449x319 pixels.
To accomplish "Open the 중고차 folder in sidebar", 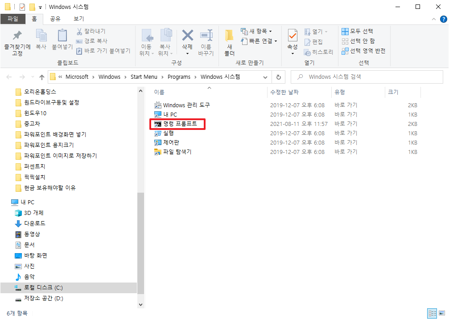I will 28,124.
